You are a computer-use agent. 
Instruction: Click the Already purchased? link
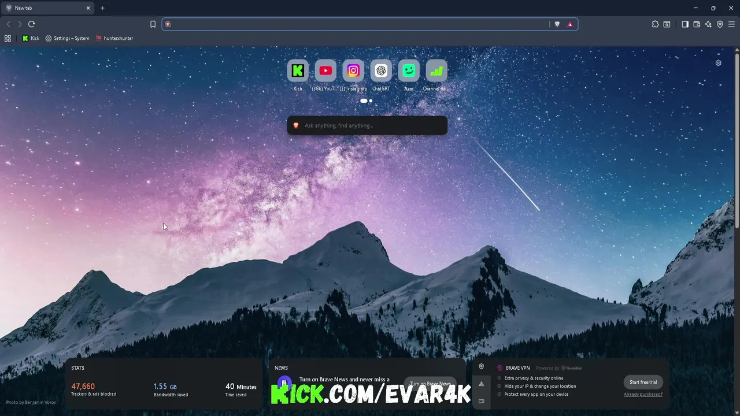(643, 395)
